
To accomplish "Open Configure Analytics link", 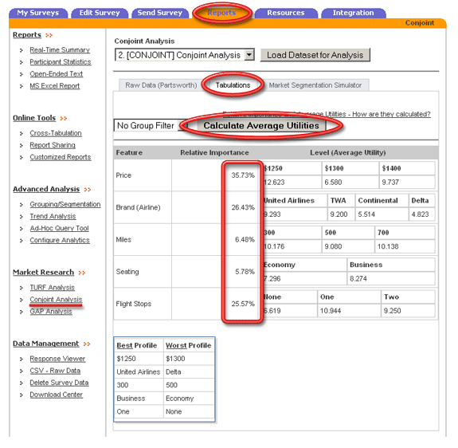I will tap(60, 240).
